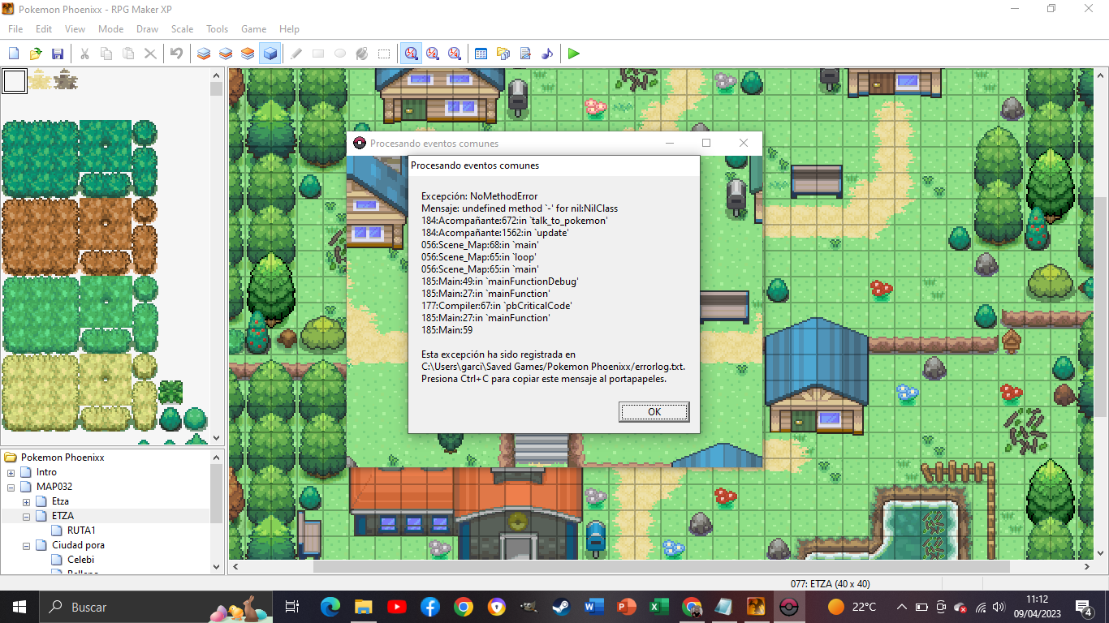Open Pokéball game icon in taskbar
This screenshot has height=623, width=1109.
[x=788, y=607]
